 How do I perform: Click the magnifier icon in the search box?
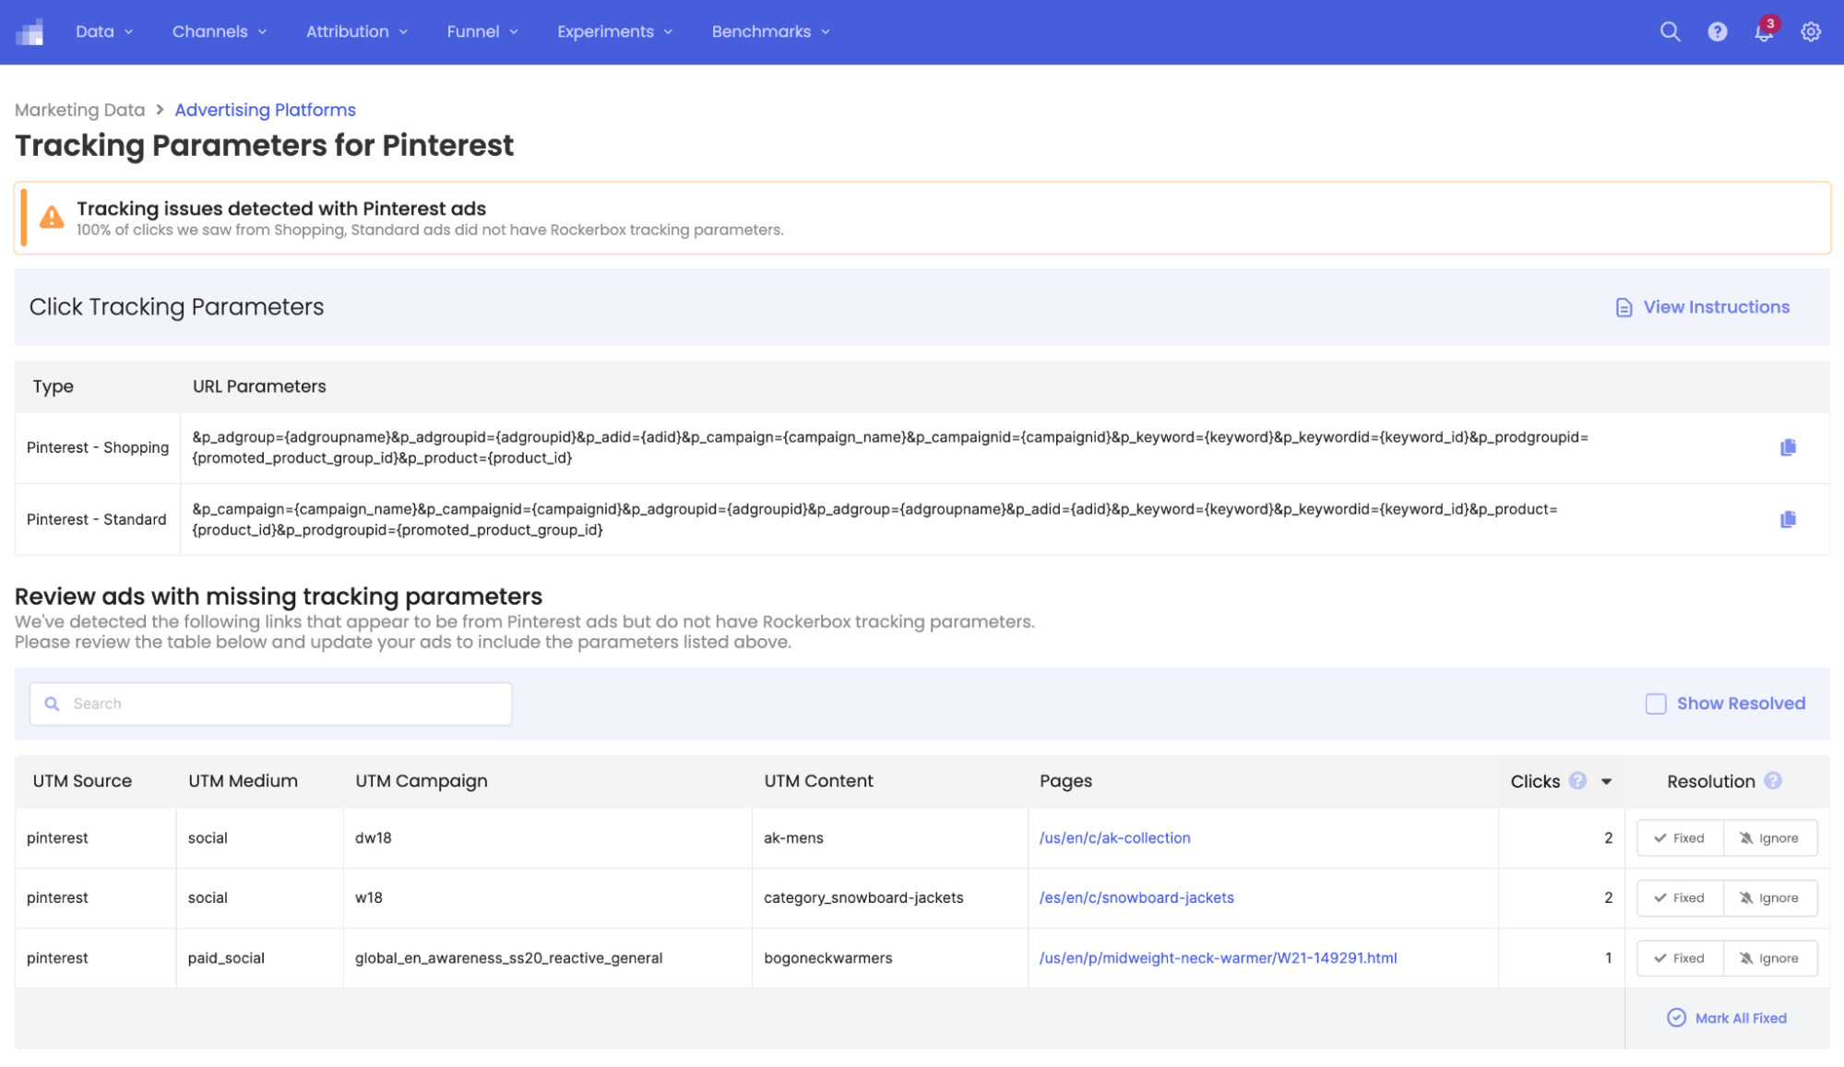click(53, 704)
